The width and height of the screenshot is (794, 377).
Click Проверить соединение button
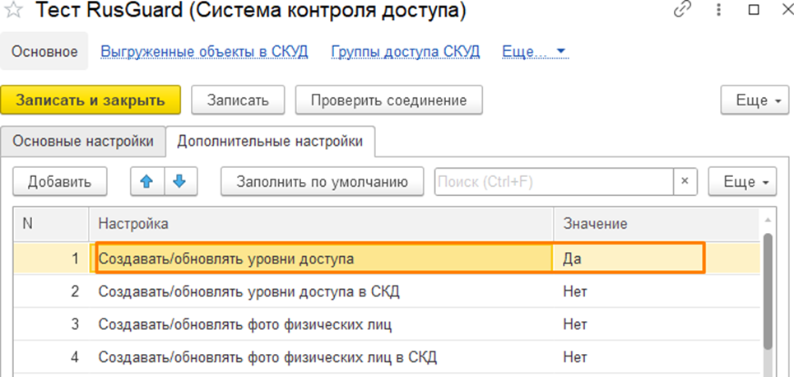click(x=388, y=100)
